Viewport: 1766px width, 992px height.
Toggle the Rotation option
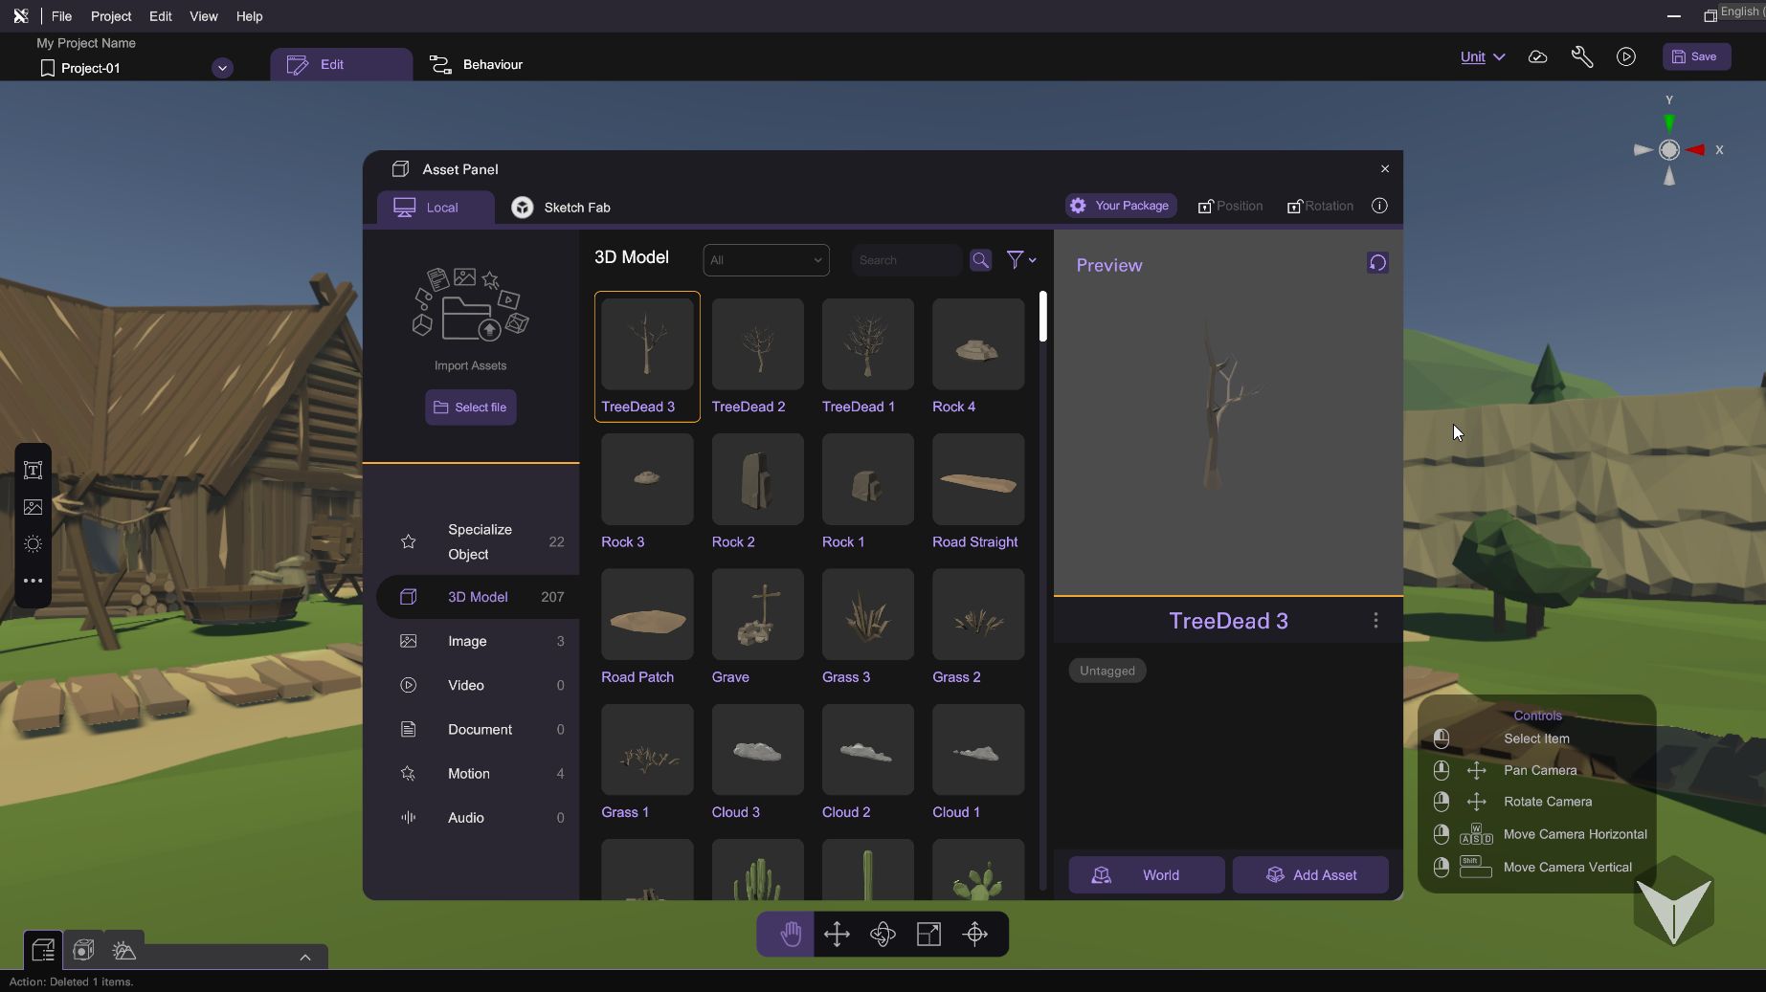click(1320, 207)
